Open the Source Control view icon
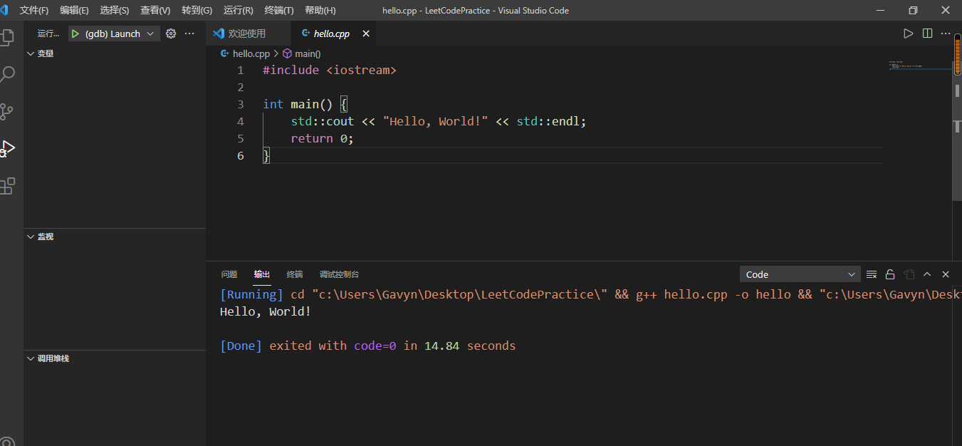Screen dimensions: 962x446 [x=9, y=111]
